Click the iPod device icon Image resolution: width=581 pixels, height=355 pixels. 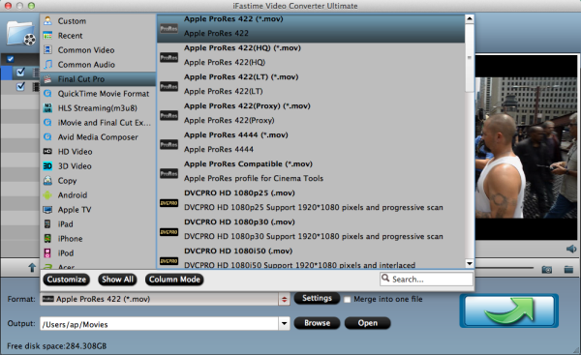coord(47,253)
